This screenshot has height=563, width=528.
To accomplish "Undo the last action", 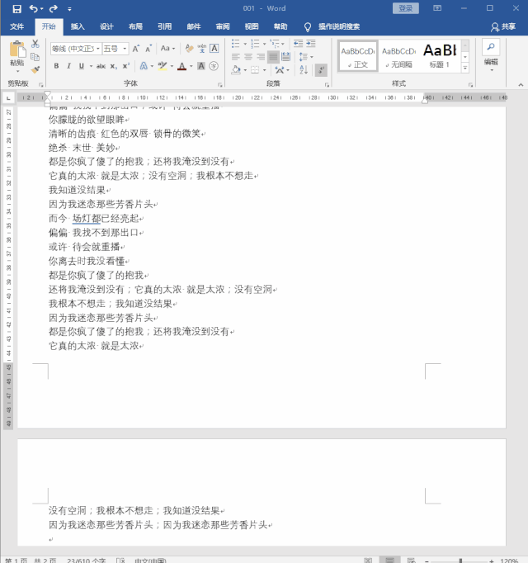I will click(34, 8).
